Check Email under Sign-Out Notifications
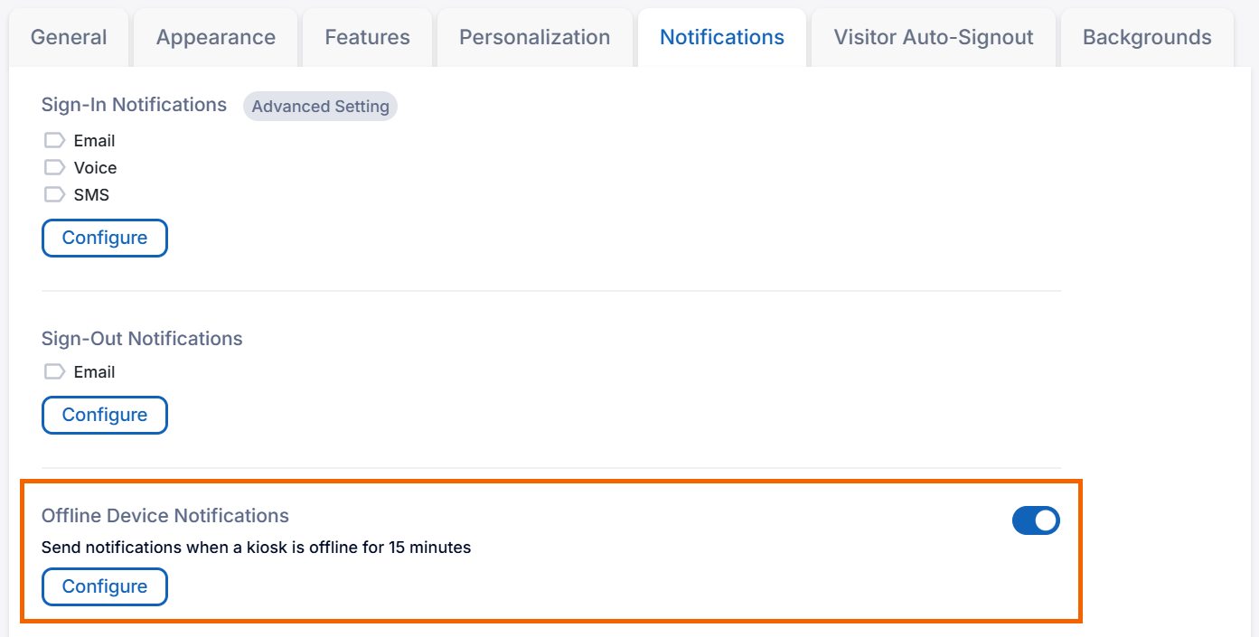The width and height of the screenshot is (1259, 637). [x=52, y=371]
